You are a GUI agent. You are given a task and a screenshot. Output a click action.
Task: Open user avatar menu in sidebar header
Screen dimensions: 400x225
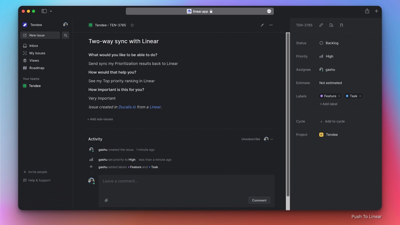(65, 24)
